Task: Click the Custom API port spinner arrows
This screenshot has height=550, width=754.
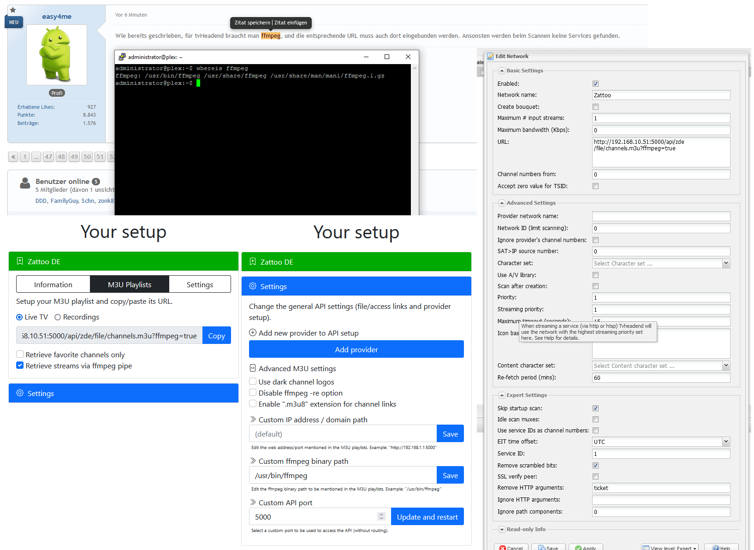Action: [381, 516]
